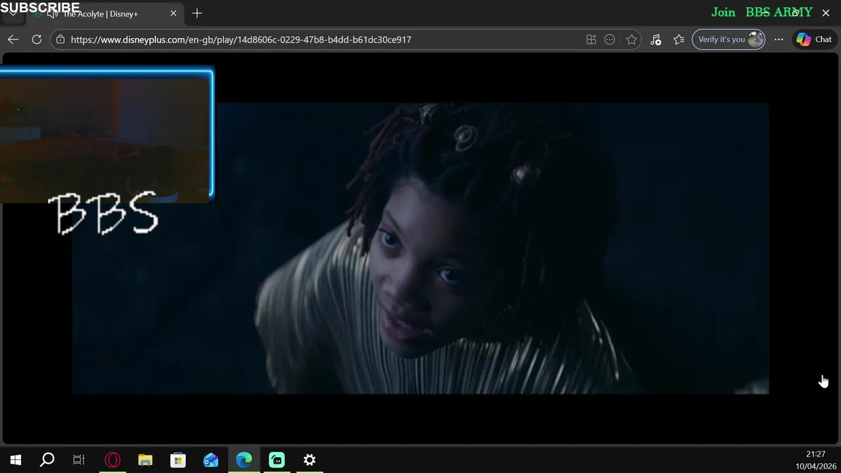Open the Favourites list icon
Image resolution: width=841 pixels, height=473 pixels.
pos(679,39)
